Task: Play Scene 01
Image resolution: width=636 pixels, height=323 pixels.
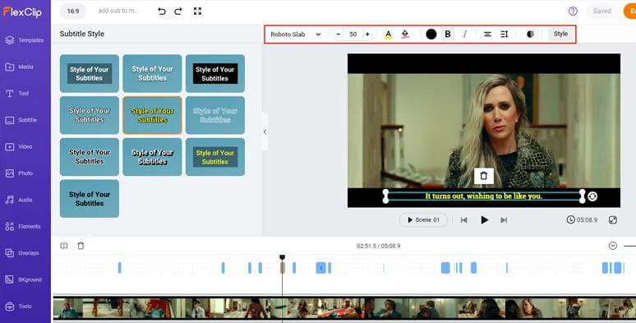Action: click(423, 220)
